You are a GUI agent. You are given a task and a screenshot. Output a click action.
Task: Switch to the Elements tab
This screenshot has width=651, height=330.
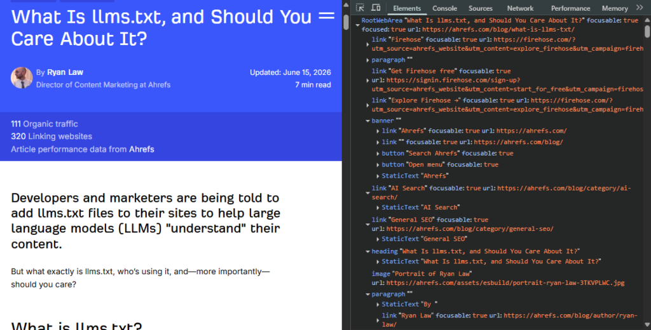pos(407,8)
